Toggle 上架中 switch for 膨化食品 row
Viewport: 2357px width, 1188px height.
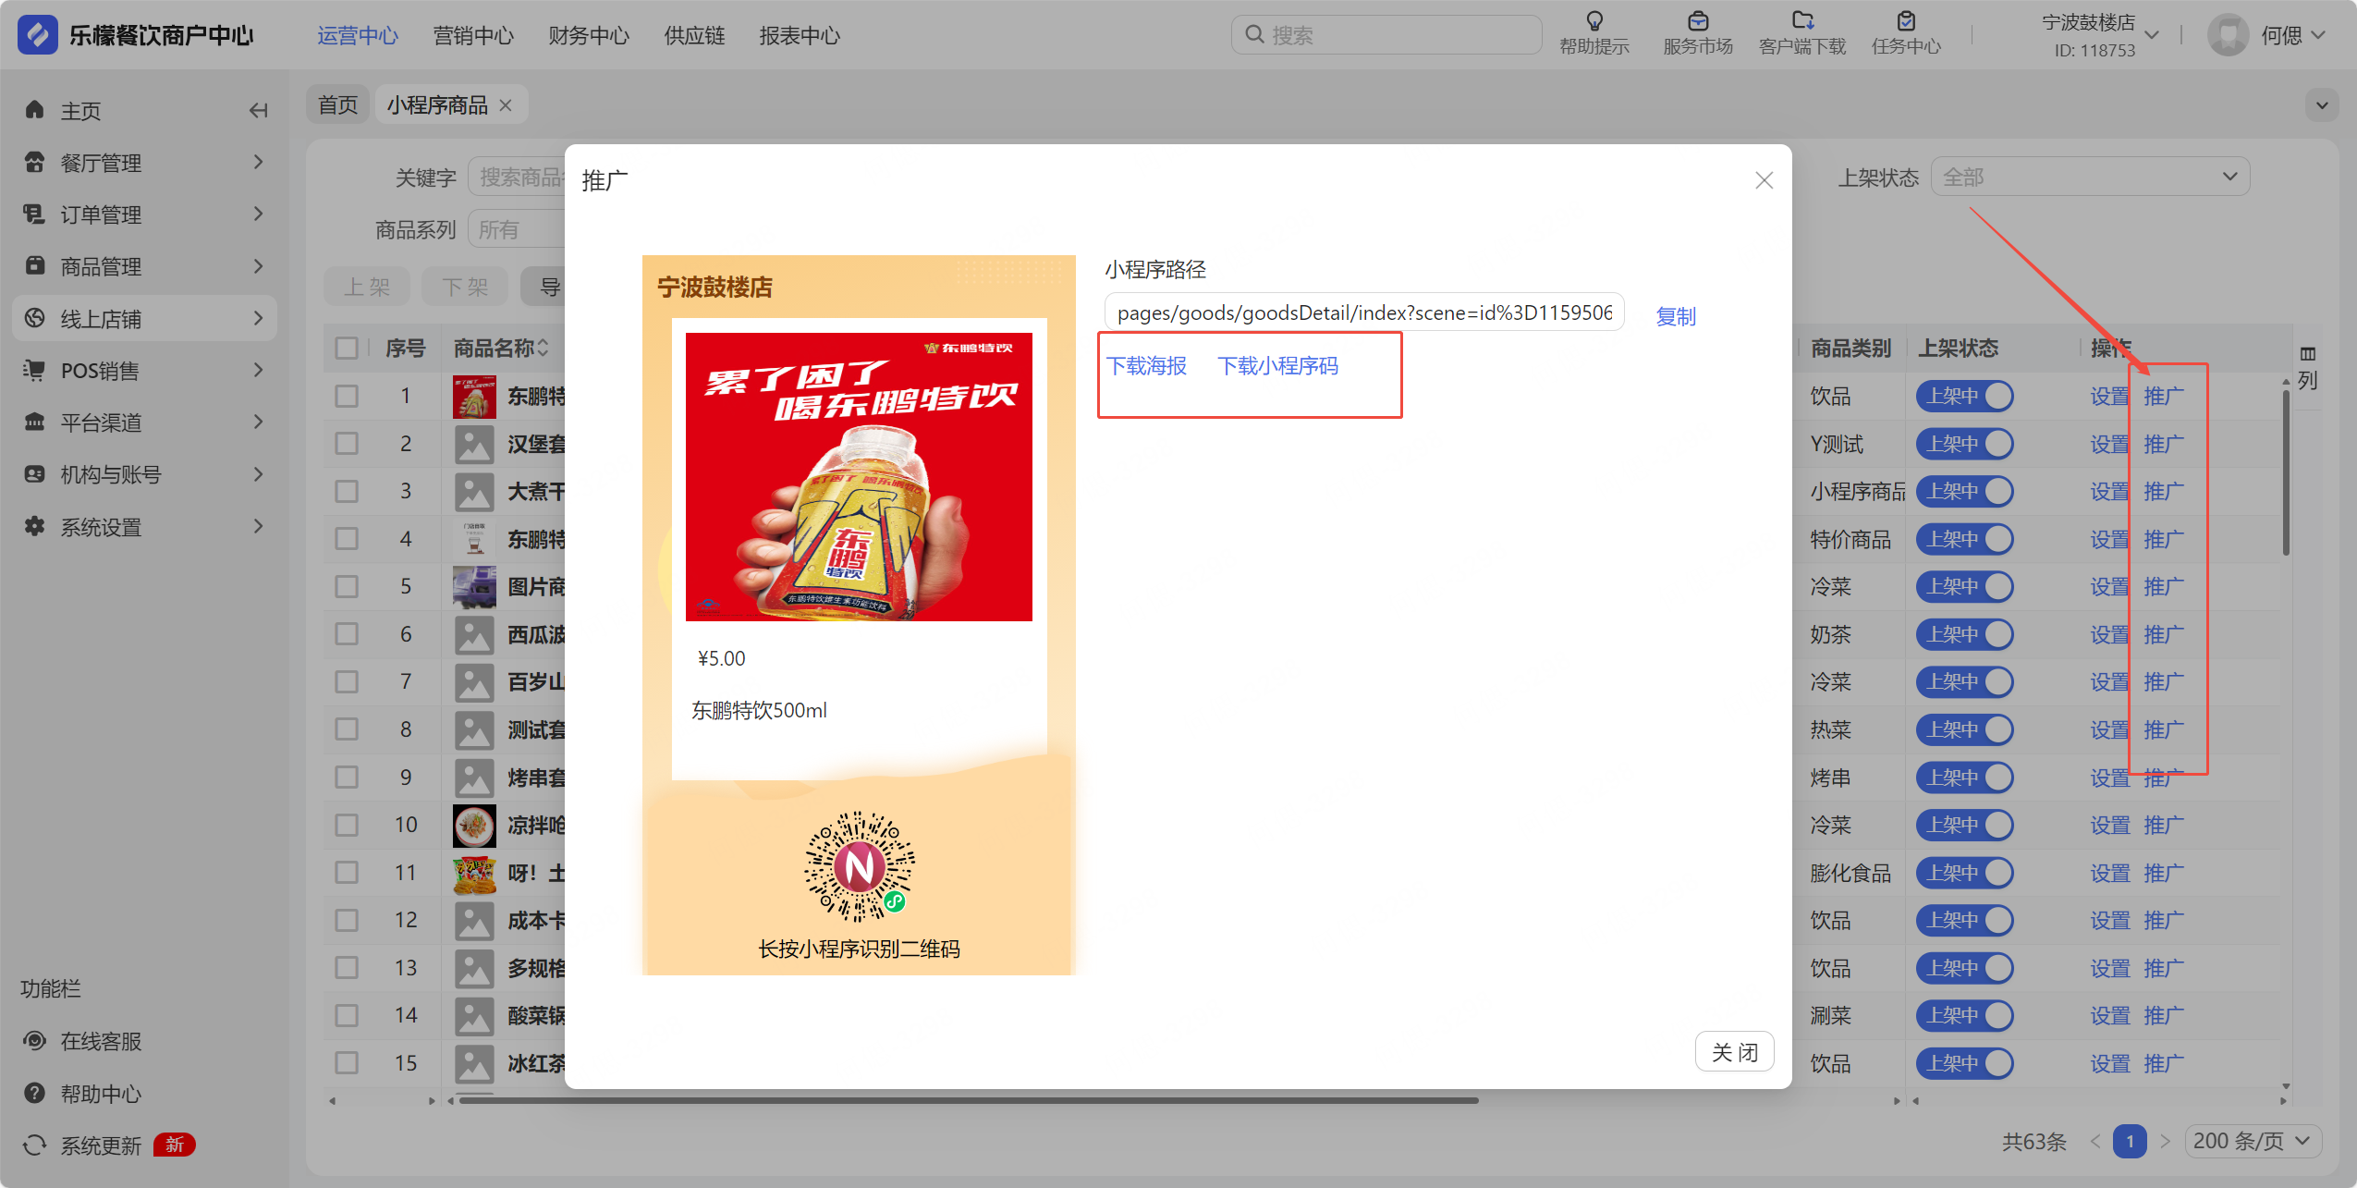coord(1964,873)
